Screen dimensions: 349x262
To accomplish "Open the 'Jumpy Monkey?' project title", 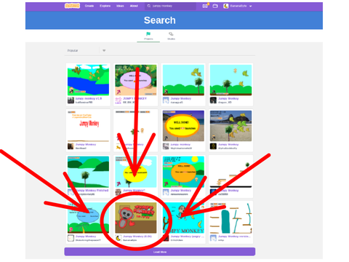I will click(x=134, y=191).
